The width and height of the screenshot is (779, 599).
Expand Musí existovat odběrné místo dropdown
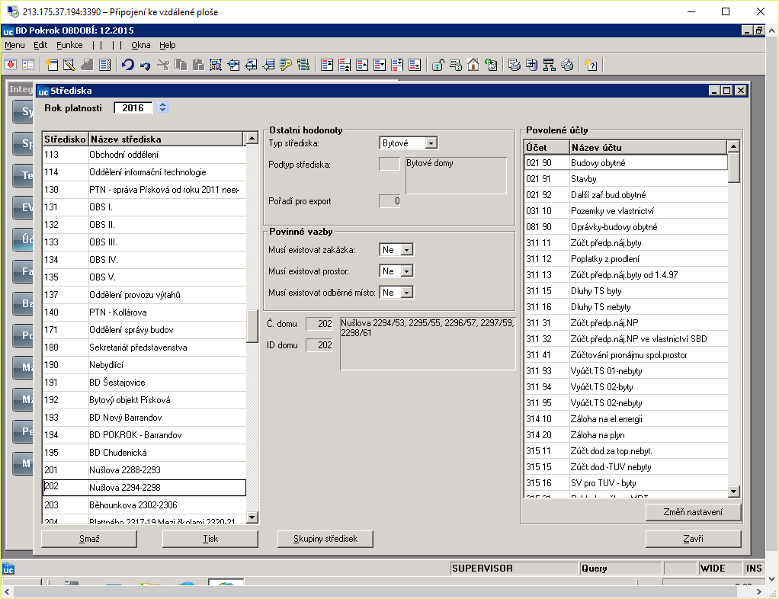tap(407, 293)
